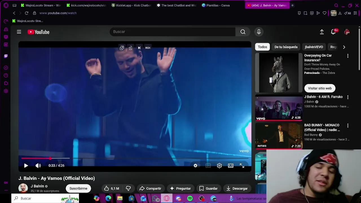The height and width of the screenshot is (203, 361).
Task: Open the YouTube upload icon
Action: [322, 32]
